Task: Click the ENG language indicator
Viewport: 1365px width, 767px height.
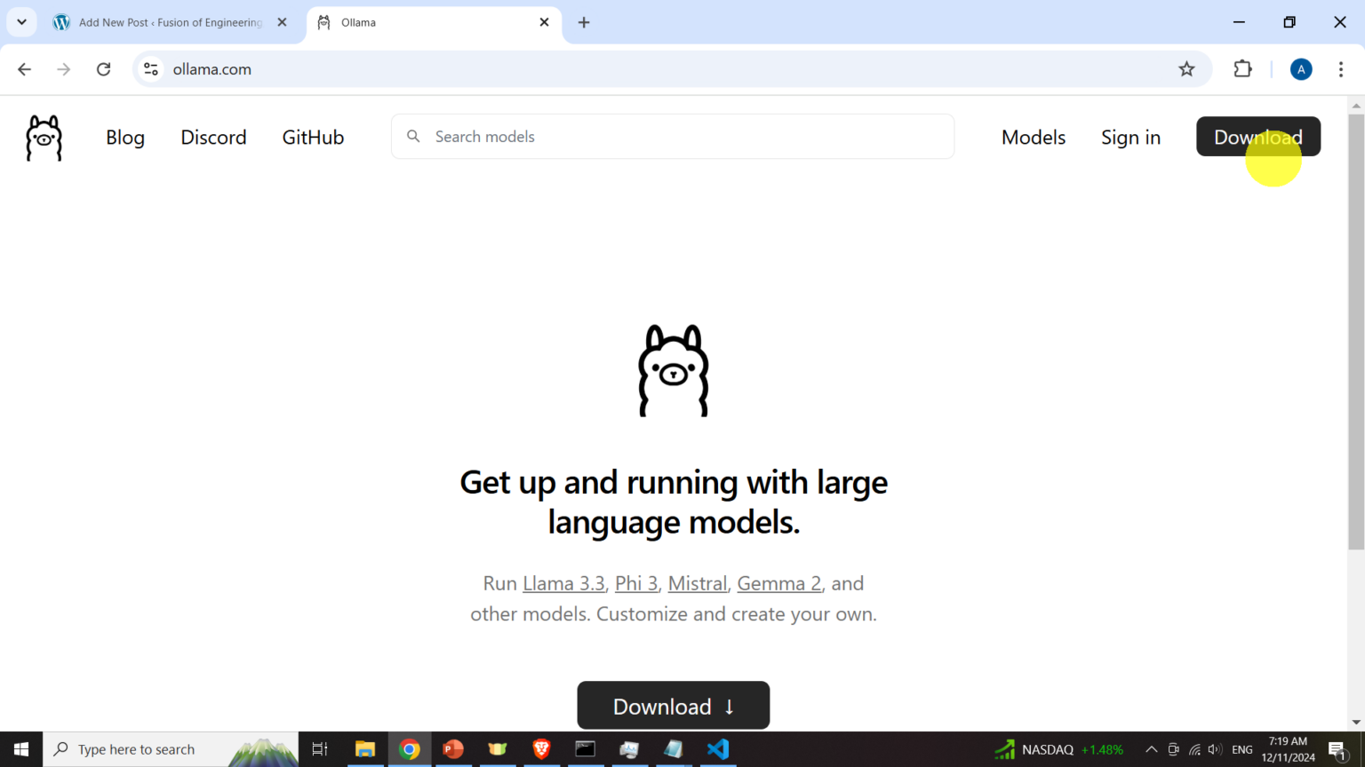Action: [1242, 749]
